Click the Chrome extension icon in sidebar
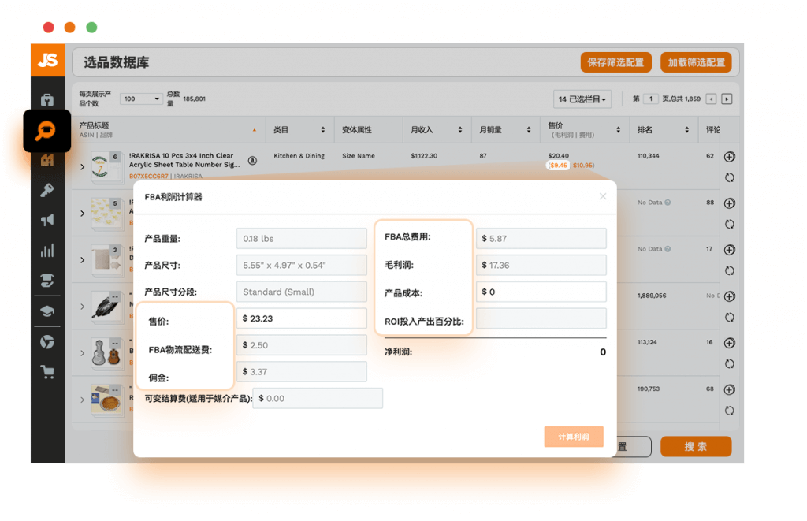The width and height of the screenshot is (807, 521). coord(46,342)
